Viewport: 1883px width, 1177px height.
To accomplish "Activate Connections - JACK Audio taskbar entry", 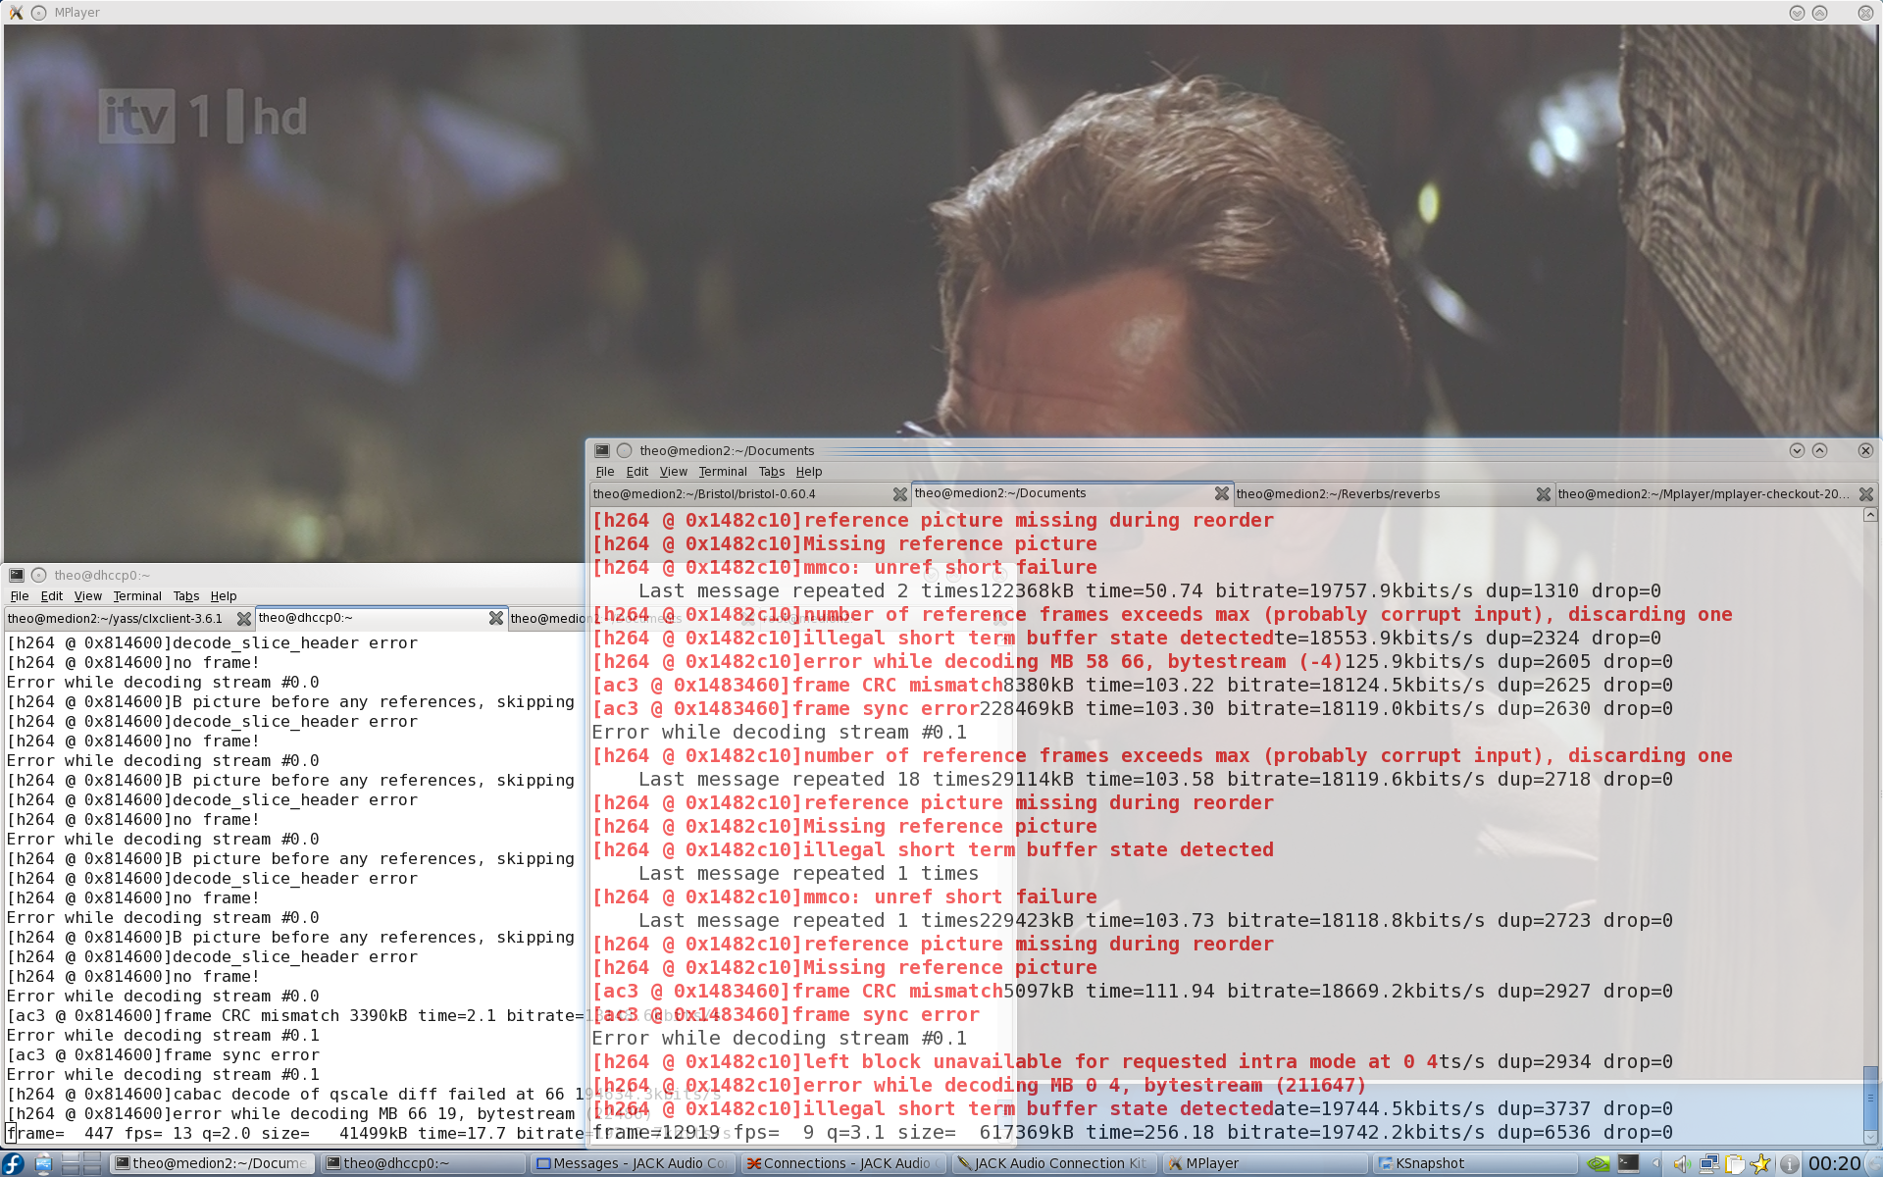I will [844, 1163].
